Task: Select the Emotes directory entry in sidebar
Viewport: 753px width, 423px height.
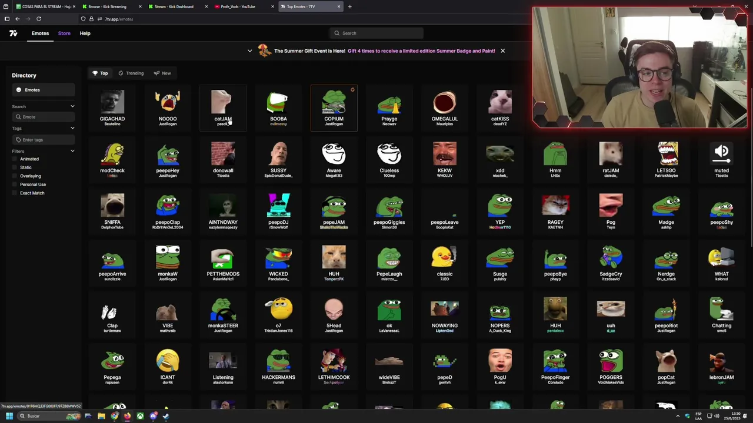Action: tap(44, 90)
